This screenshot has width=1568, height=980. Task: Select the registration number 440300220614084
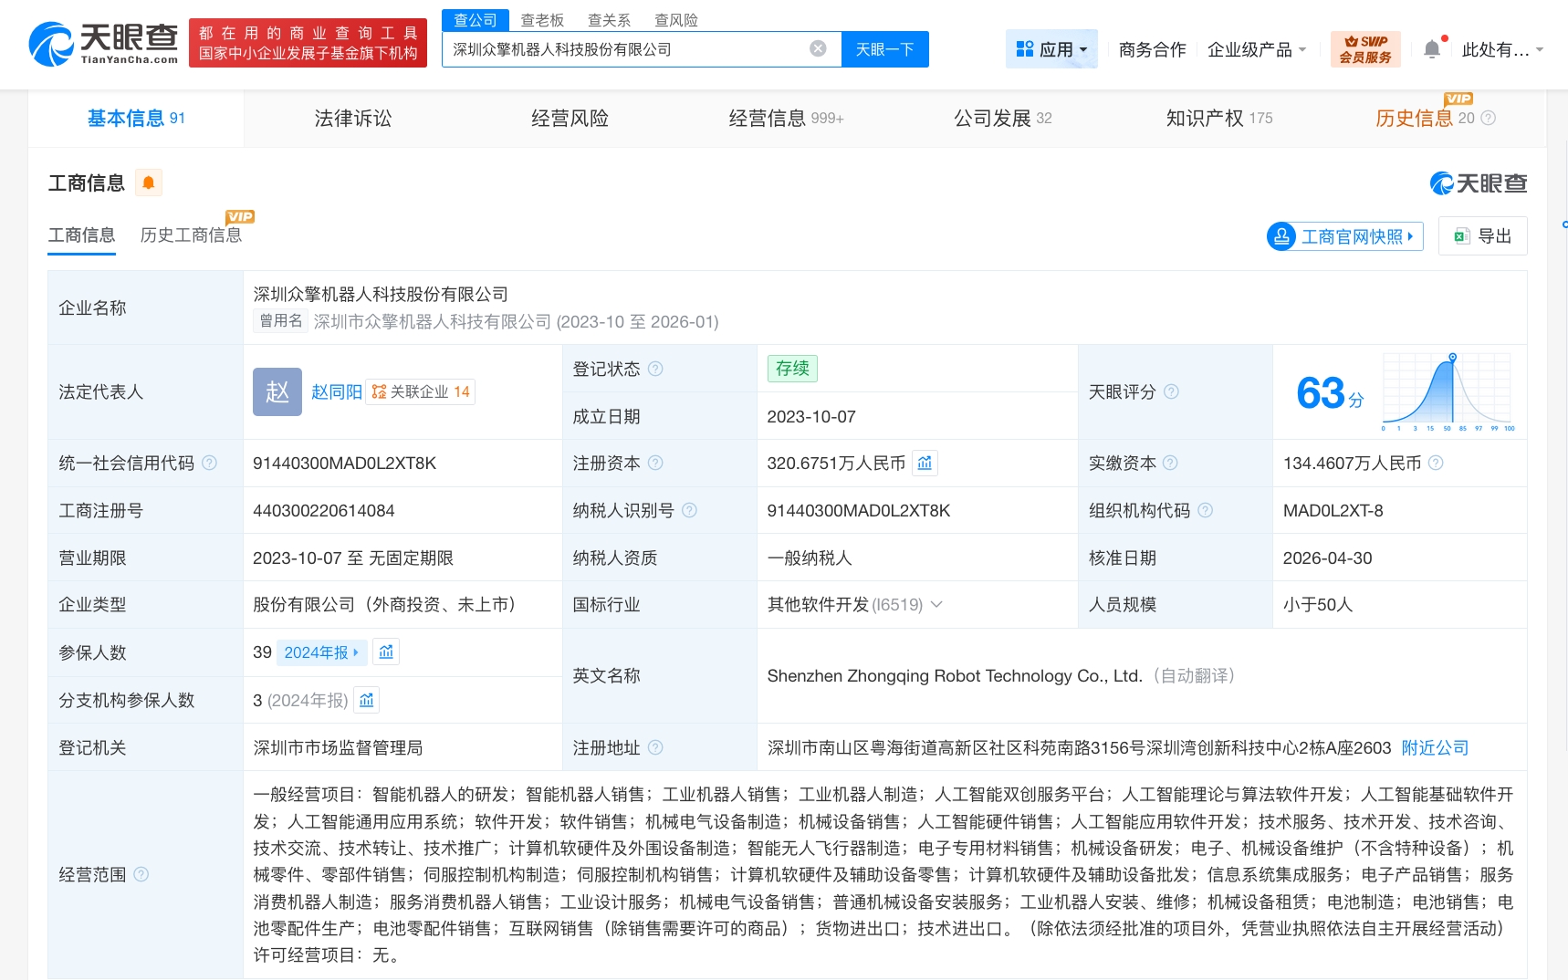click(323, 510)
